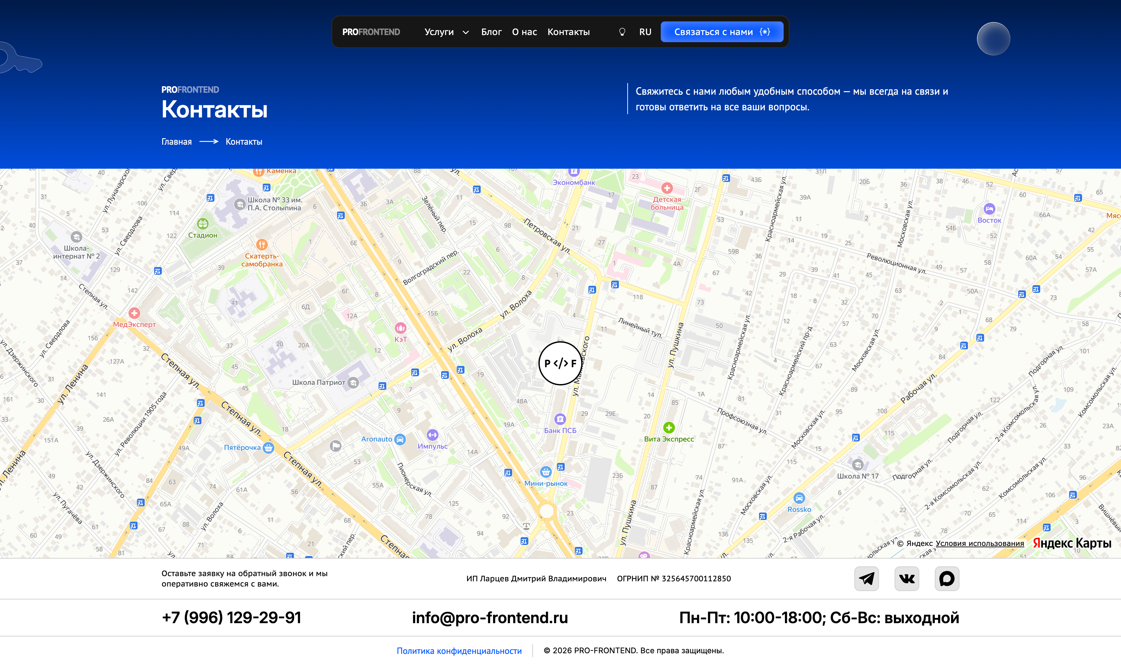This screenshot has width=1121, height=665.
Task: Open the VK social icon
Action: tap(906, 578)
